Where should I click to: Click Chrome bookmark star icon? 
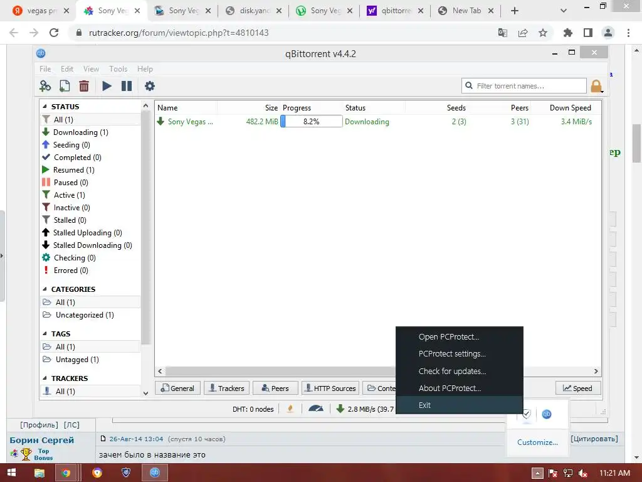(x=543, y=33)
